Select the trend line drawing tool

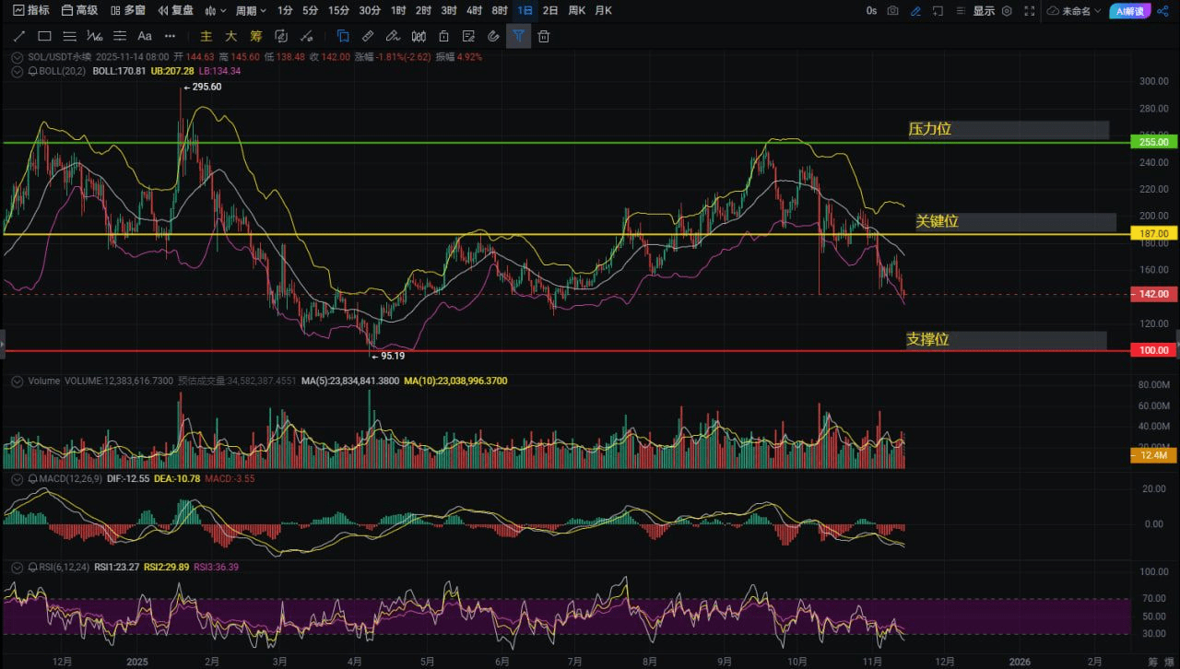click(18, 36)
